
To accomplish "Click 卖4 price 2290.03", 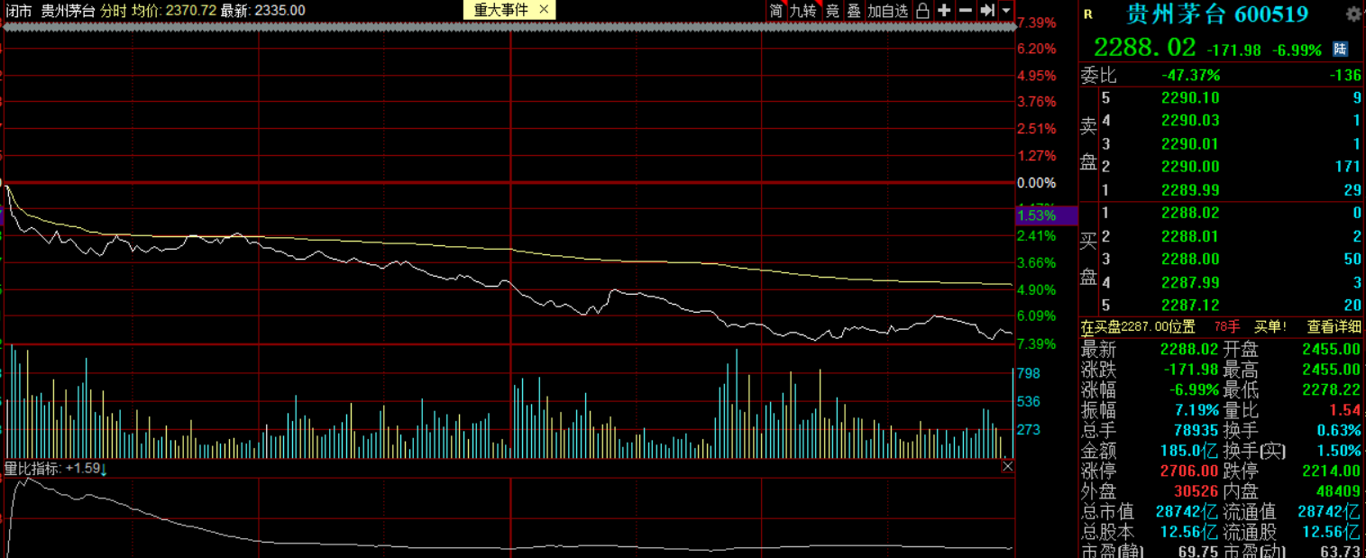I will (x=1189, y=120).
